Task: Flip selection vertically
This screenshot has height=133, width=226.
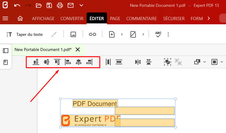Action: point(149,62)
